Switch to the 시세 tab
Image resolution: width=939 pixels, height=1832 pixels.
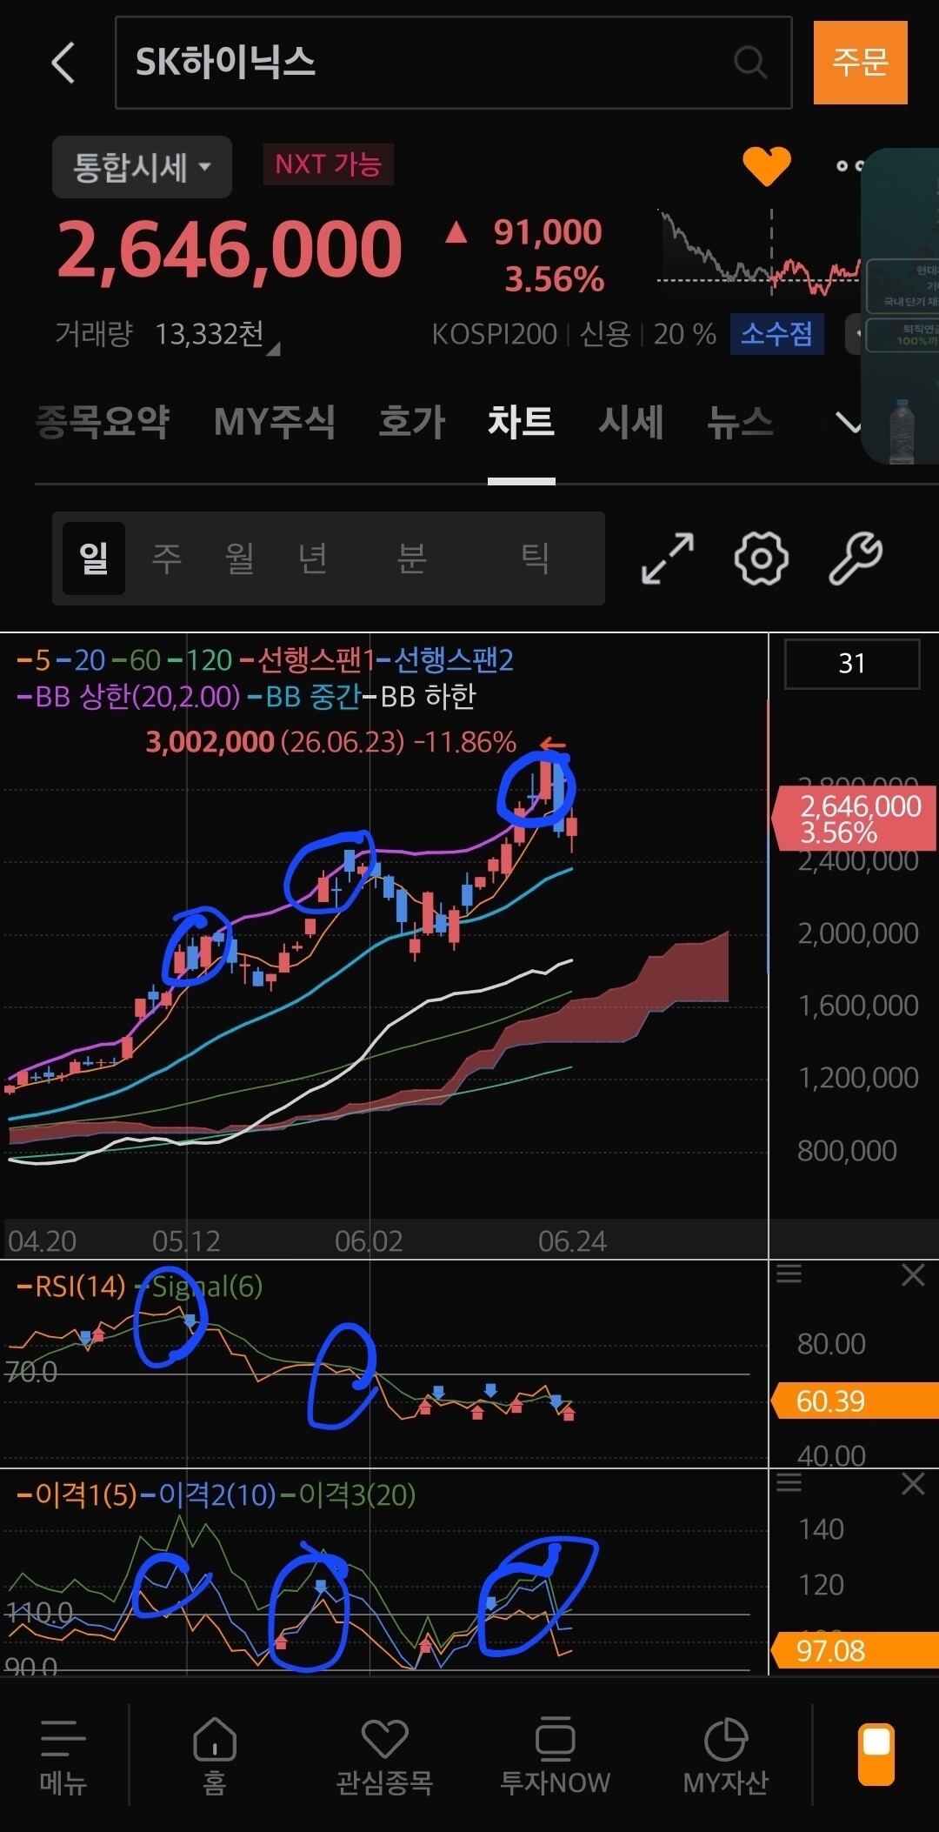click(x=630, y=422)
